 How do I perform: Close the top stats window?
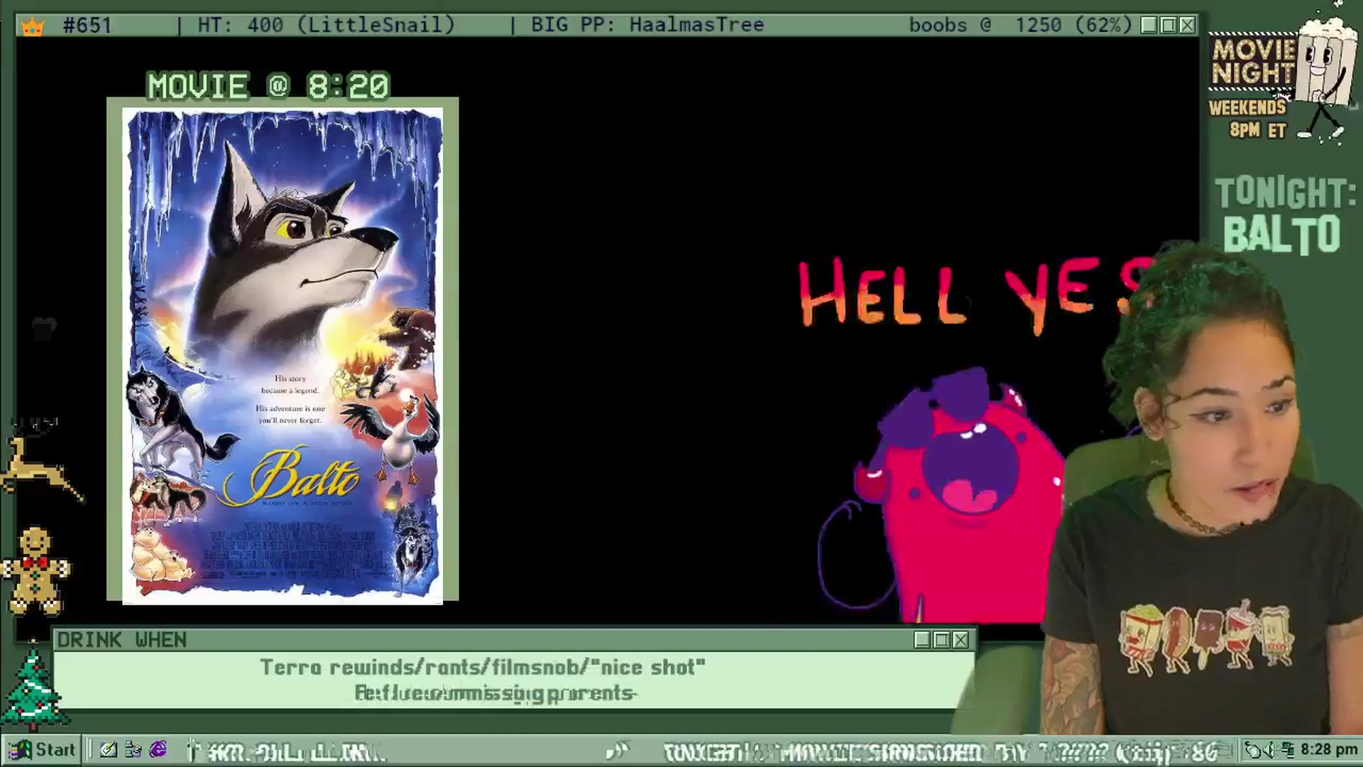pos(1187,26)
